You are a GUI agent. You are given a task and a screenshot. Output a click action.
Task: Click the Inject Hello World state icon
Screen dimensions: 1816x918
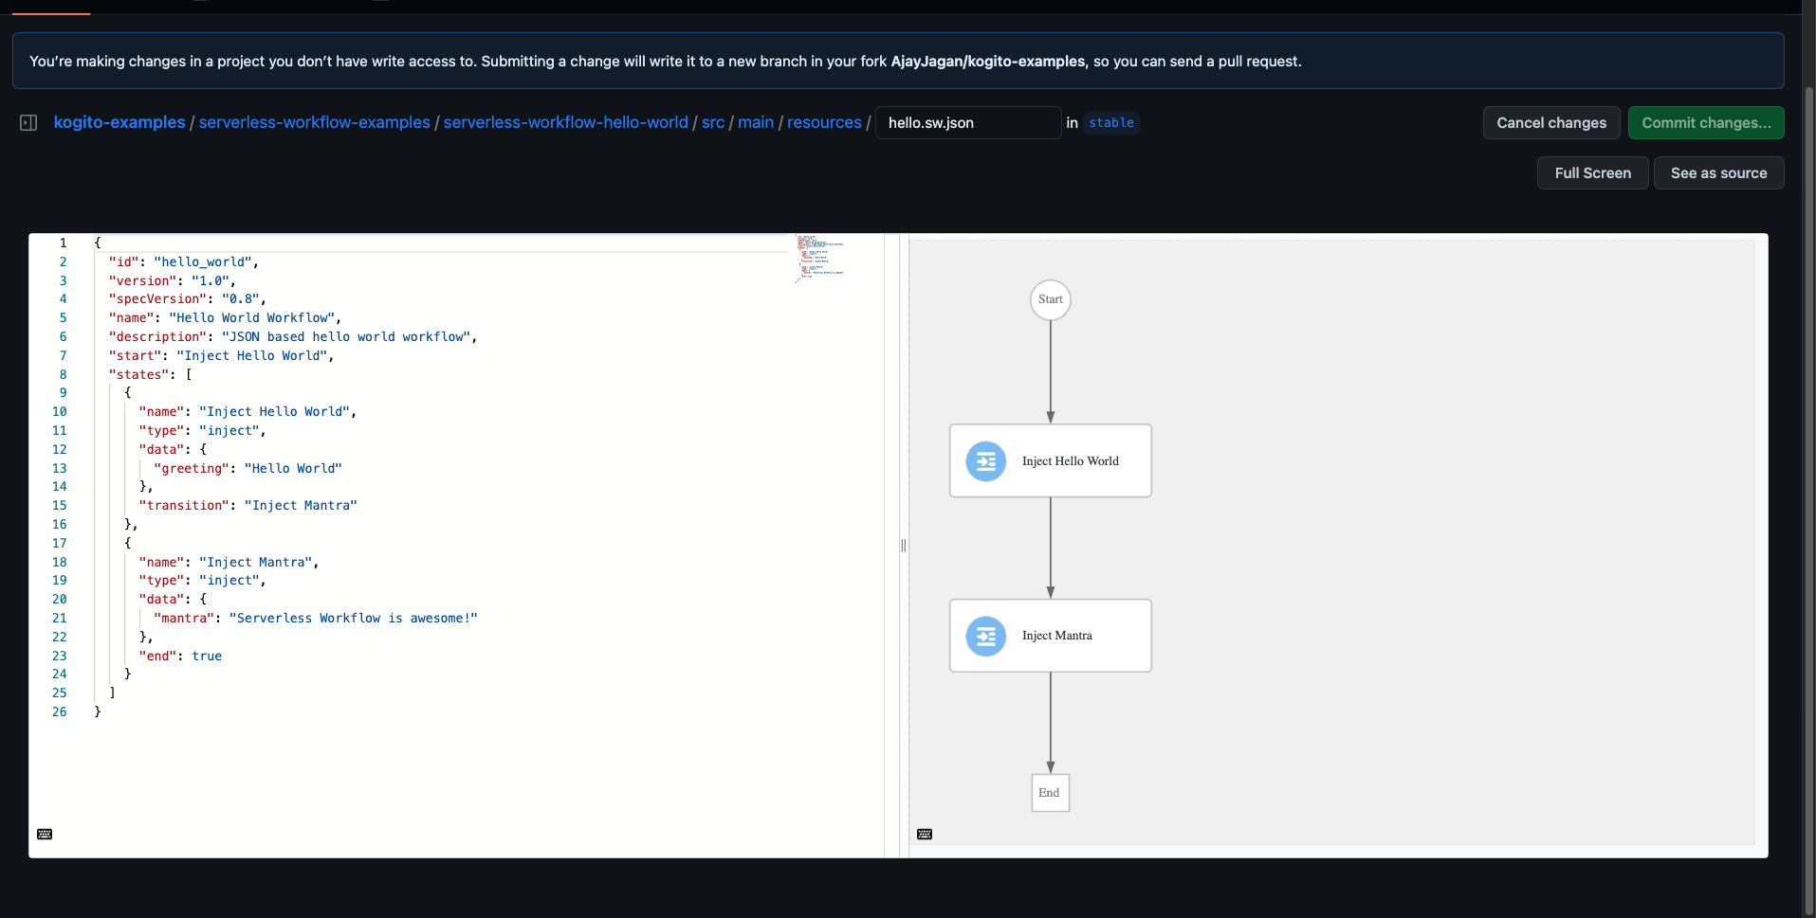click(985, 460)
